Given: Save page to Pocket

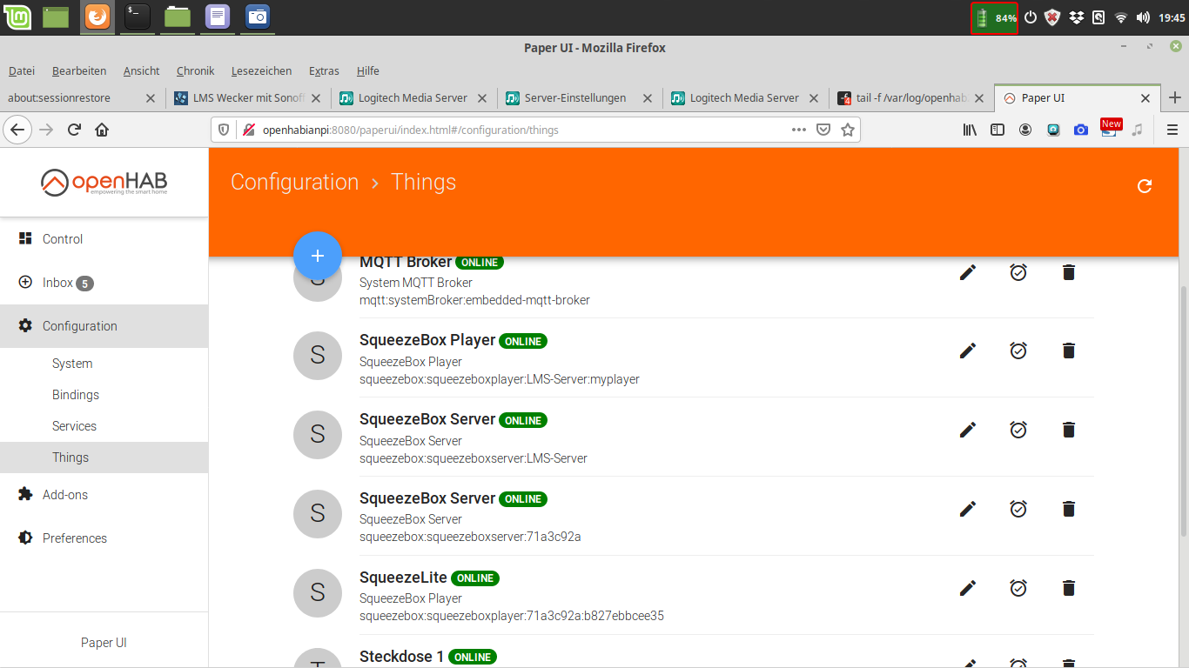Looking at the screenshot, I should click(x=823, y=130).
